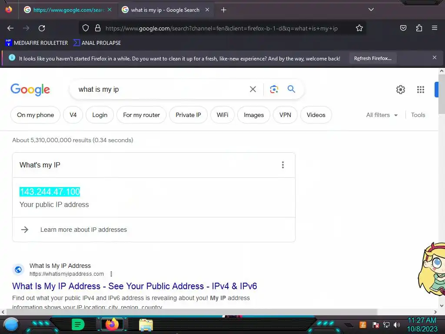Open the 'What Is My IP Address - See Your Public Address' result
The image size is (445, 334).
tap(135, 286)
